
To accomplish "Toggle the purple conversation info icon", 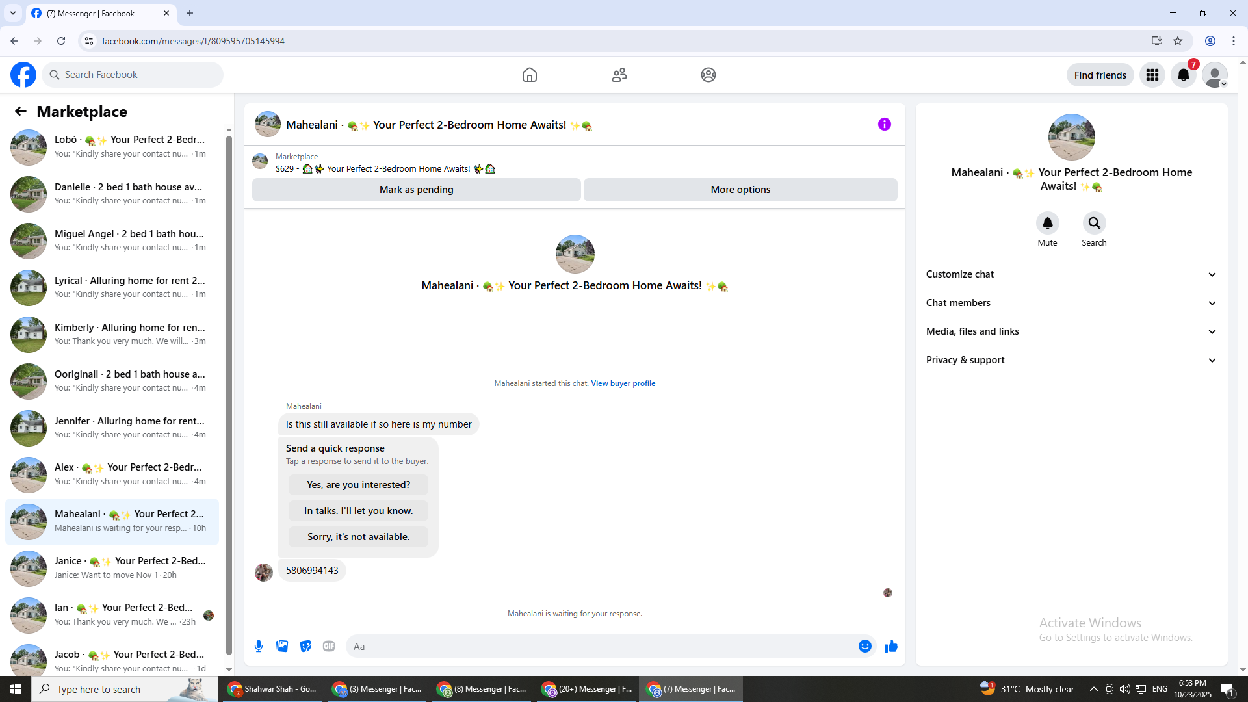I will tap(884, 124).
